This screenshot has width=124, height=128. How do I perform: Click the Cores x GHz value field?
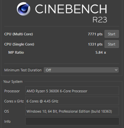(72, 101)
